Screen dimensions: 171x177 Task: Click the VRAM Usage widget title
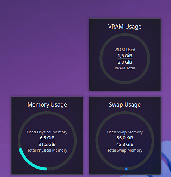[x=125, y=27]
